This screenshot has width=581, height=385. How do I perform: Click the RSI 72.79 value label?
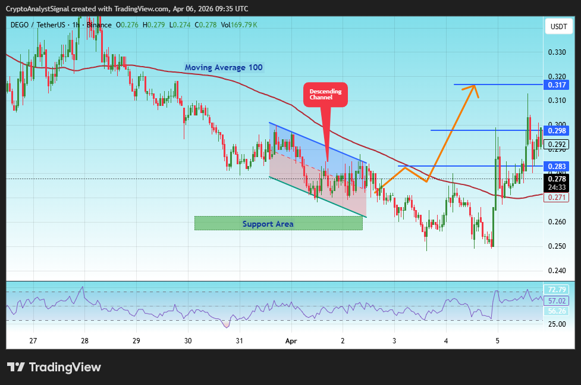[x=556, y=289]
